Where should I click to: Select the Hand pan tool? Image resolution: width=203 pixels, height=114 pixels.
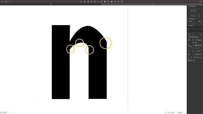pyautogui.click(x=112, y=2)
